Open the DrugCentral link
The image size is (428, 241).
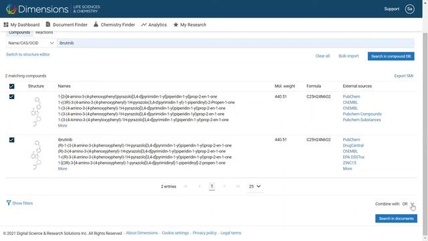(353, 146)
